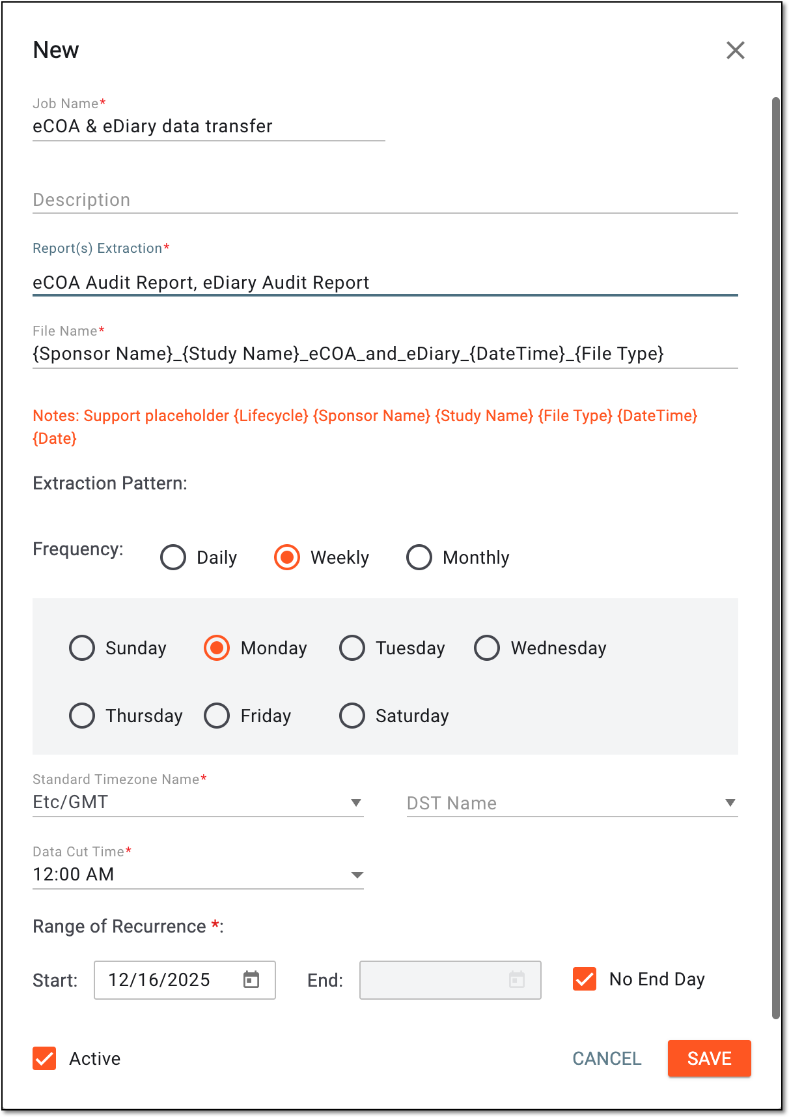The width and height of the screenshot is (789, 1117).
Task: Click the 'Extraction Pattern:' label
Action: (x=110, y=484)
